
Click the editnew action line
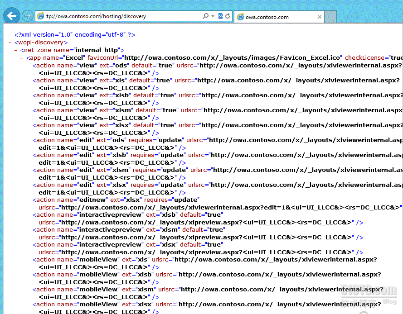point(116,200)
